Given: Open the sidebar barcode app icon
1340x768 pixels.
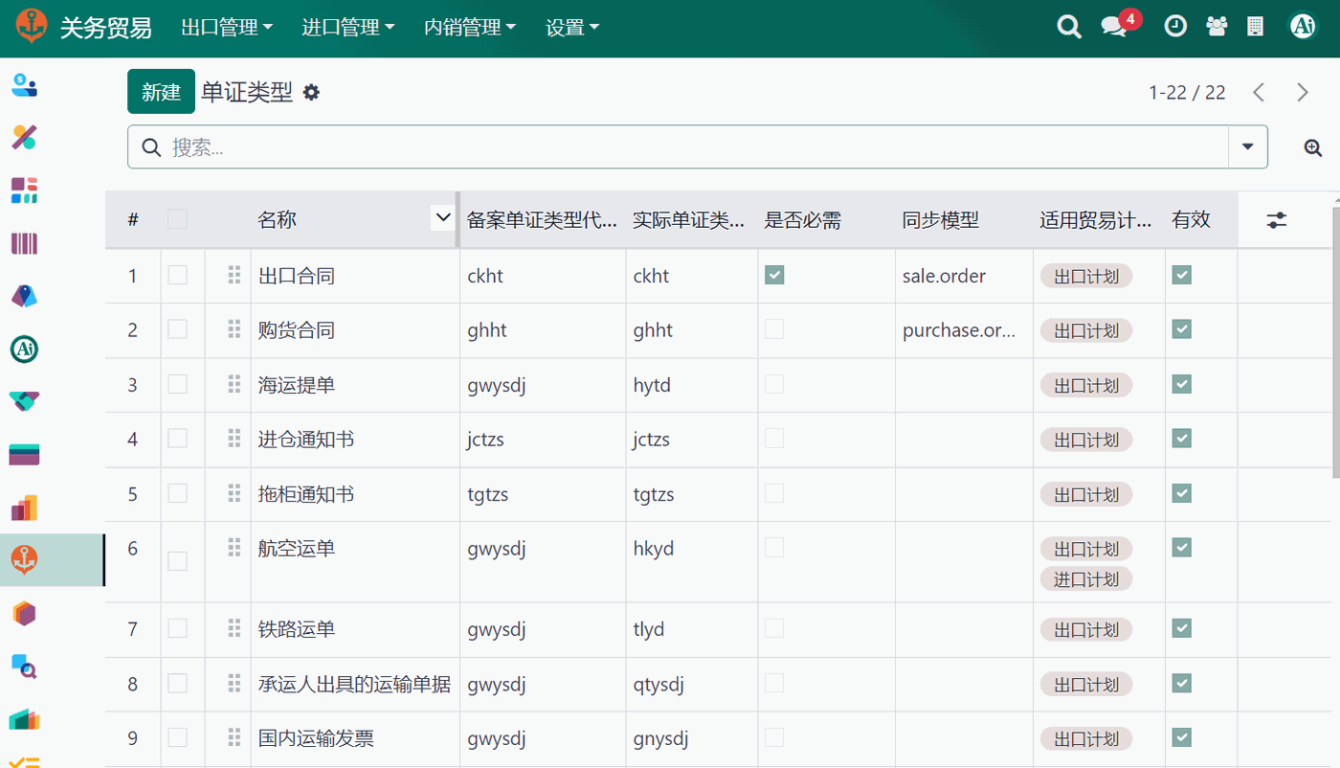Looking at the screenshot, I should (x=24, y=243).
